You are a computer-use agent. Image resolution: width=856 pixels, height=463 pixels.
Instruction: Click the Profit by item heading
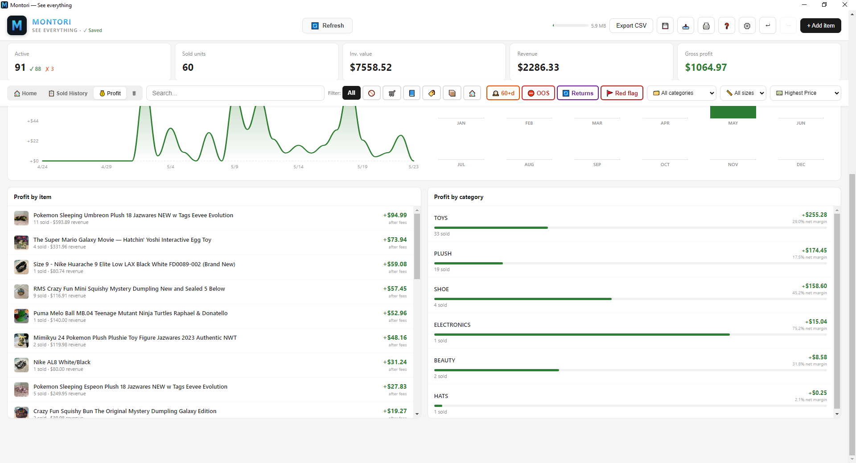(x=33, y=197)
